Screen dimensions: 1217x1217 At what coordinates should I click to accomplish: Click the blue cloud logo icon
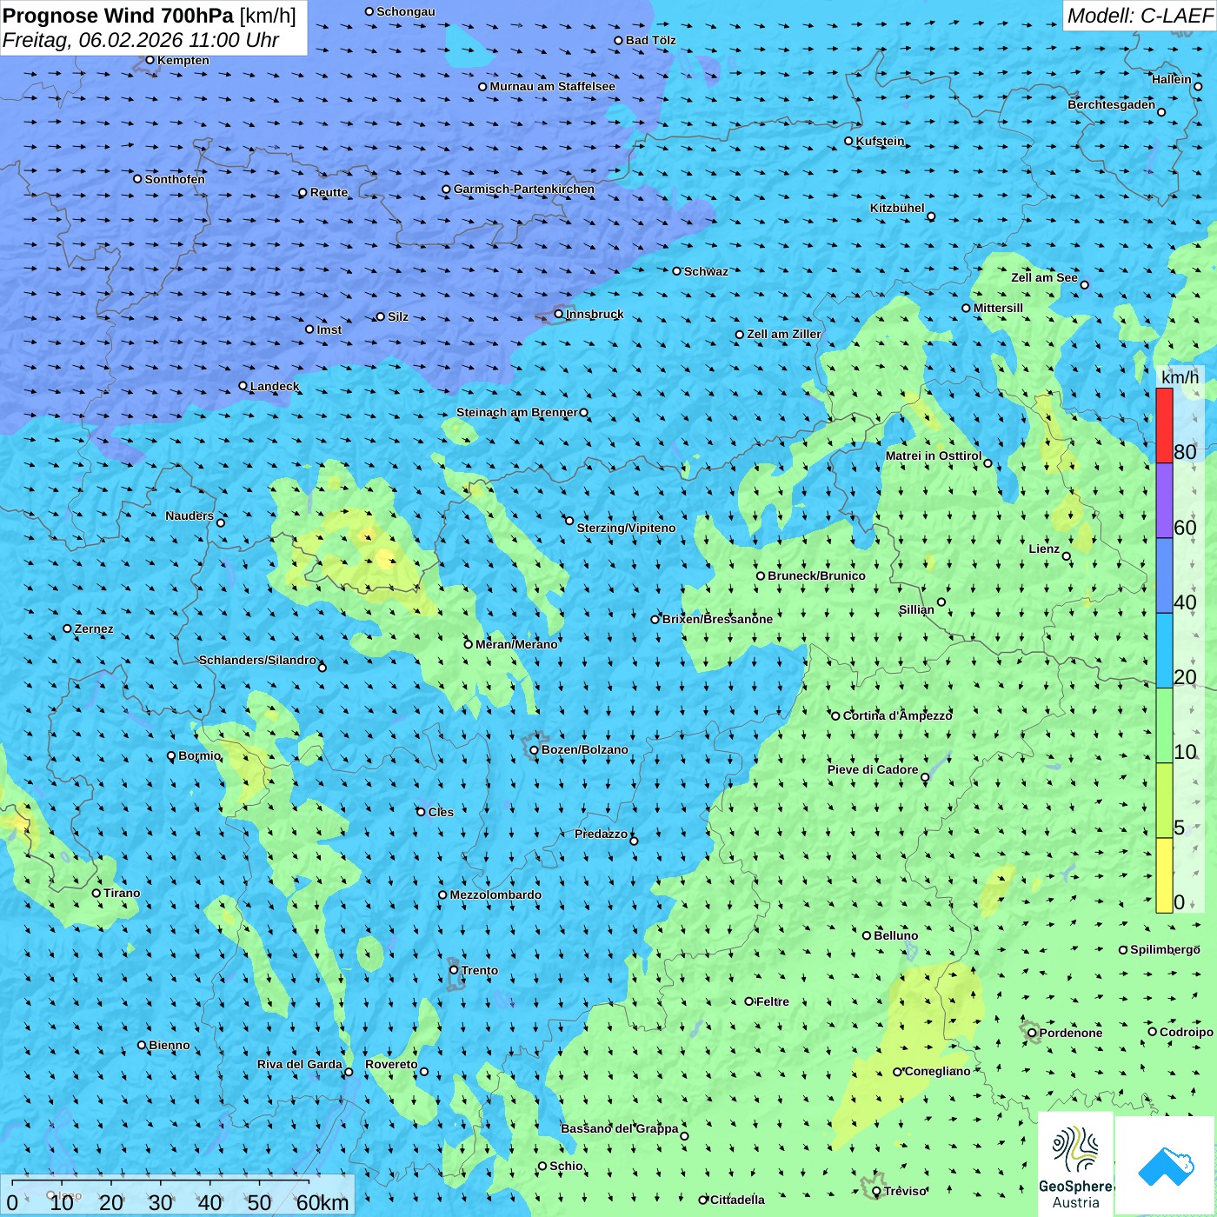click(1166, 1166)
